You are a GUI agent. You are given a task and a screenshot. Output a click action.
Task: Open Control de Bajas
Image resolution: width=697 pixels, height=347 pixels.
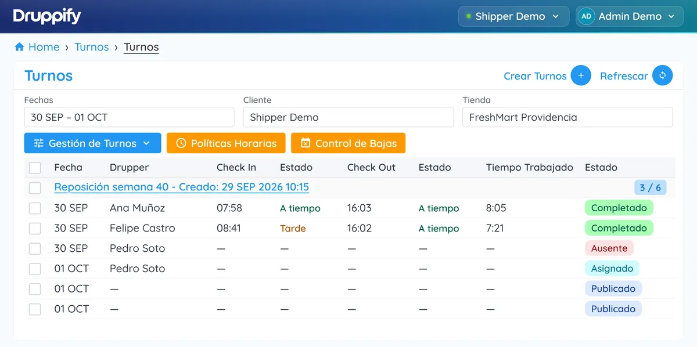point(348,143)
